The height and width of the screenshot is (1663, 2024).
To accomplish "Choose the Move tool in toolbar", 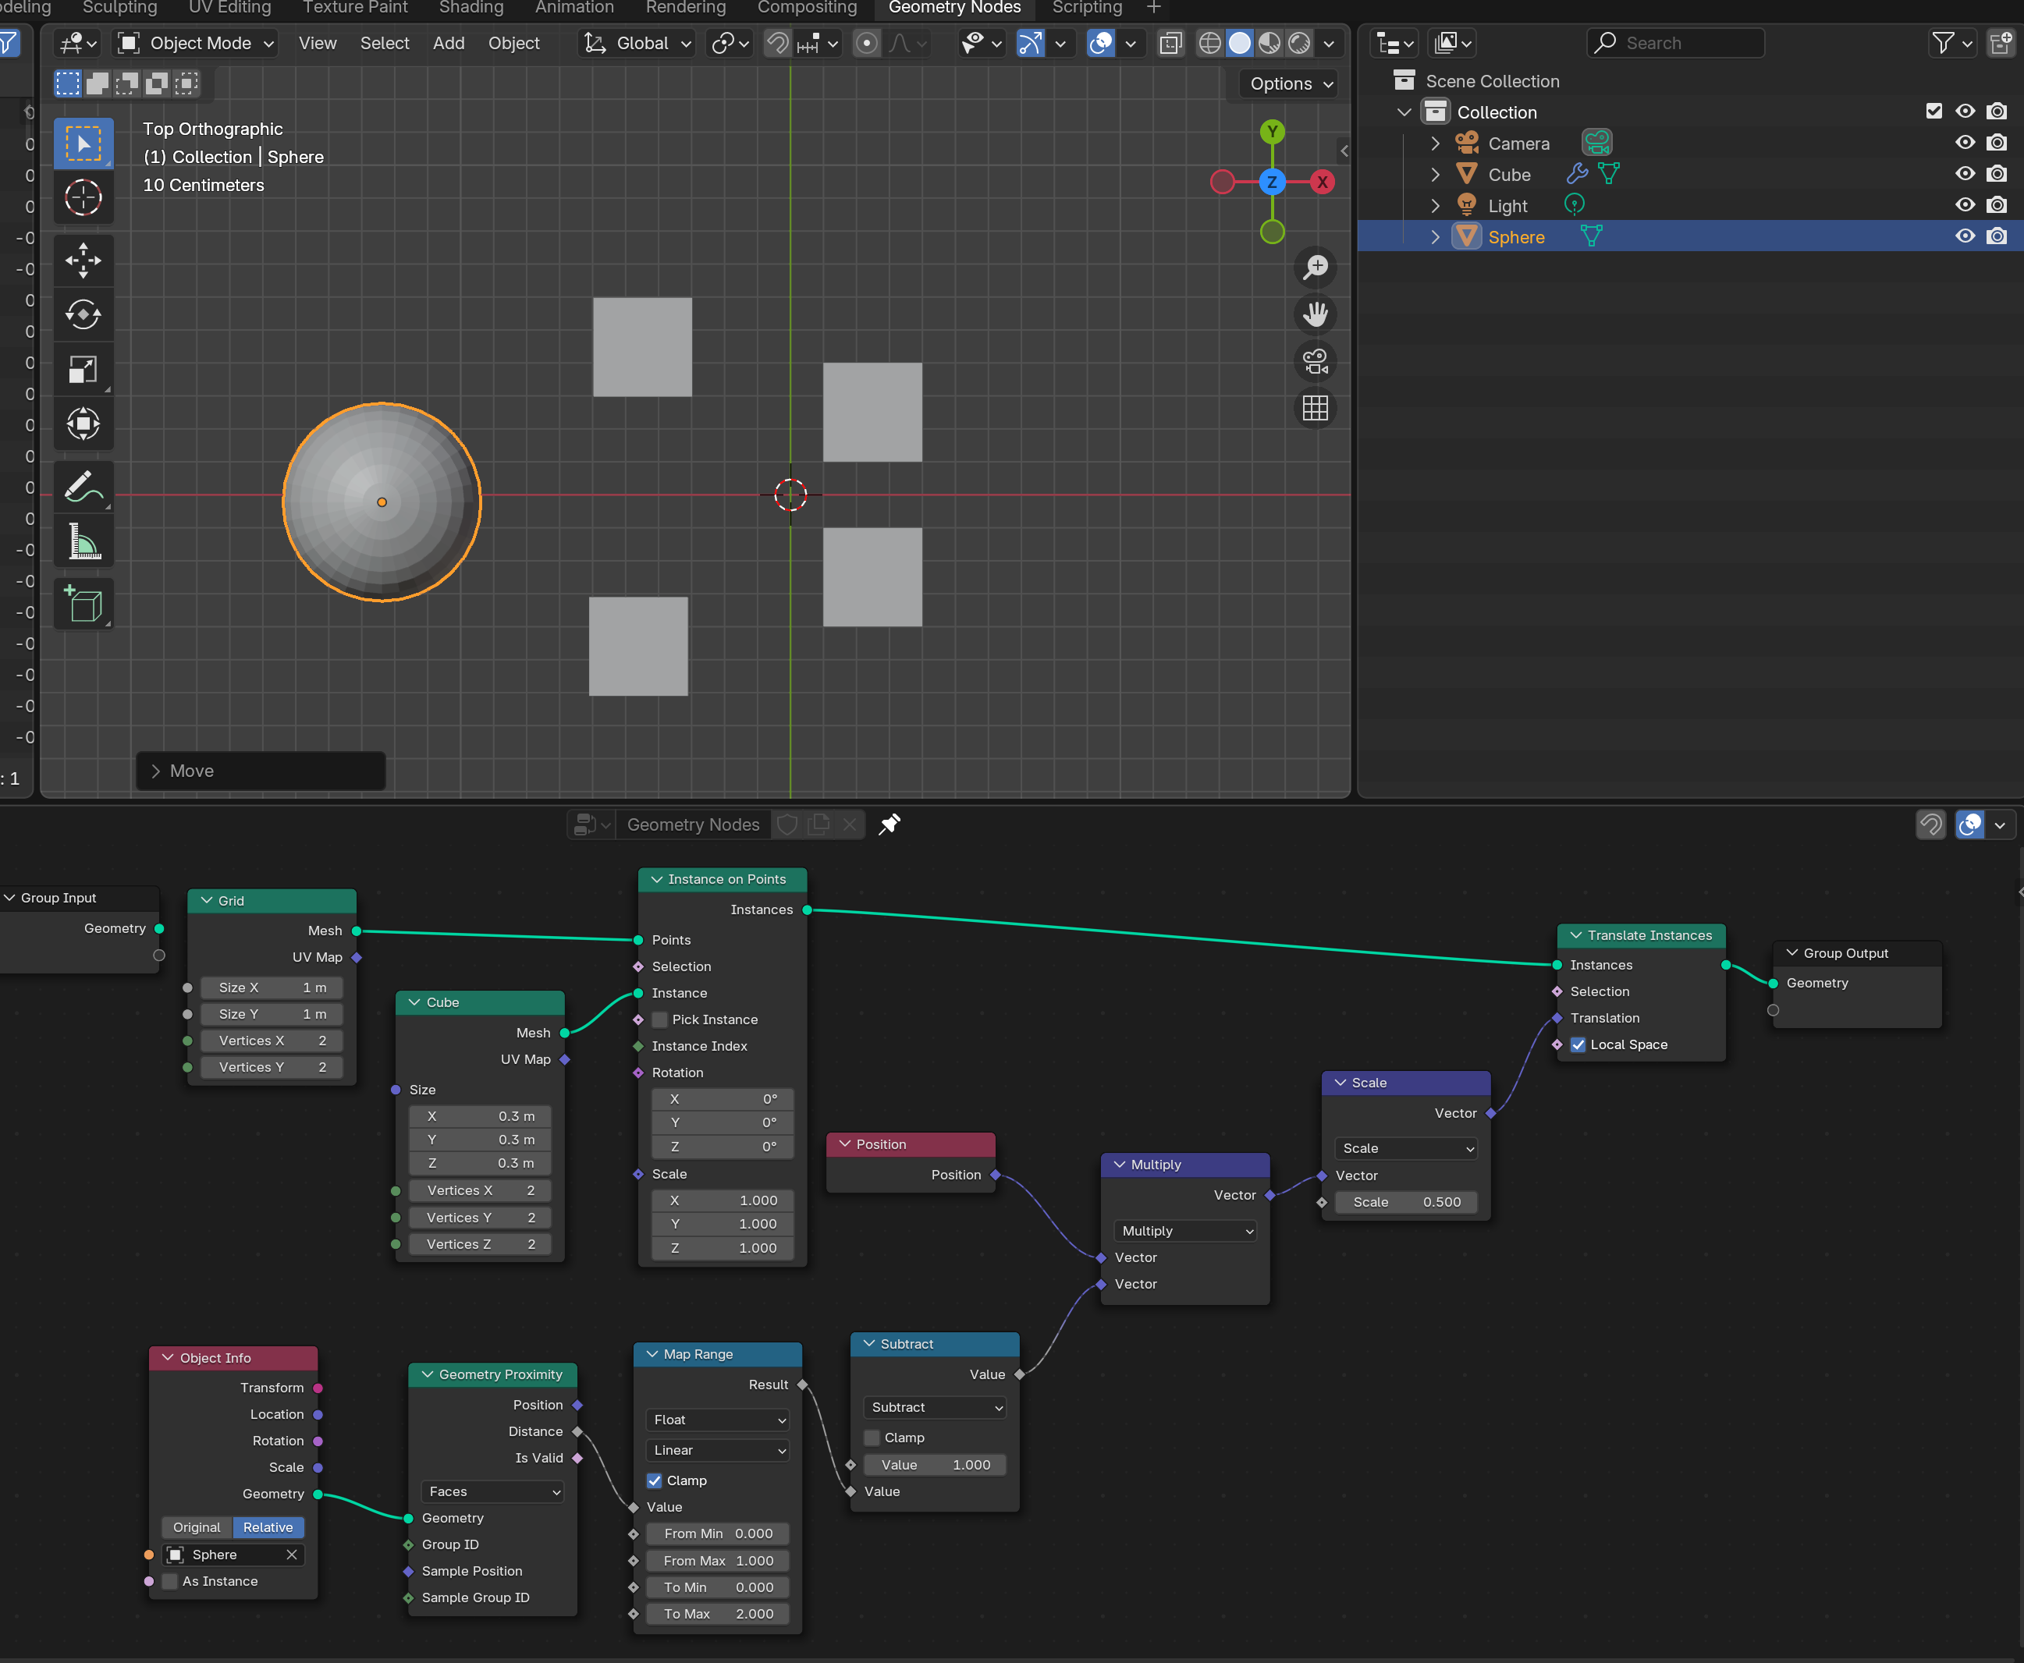I will [x=83, y=261].
